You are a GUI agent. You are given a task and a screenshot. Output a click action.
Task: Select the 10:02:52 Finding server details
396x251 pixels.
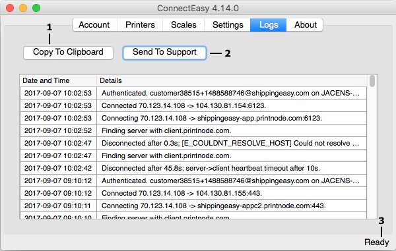[x=232, y=130]
